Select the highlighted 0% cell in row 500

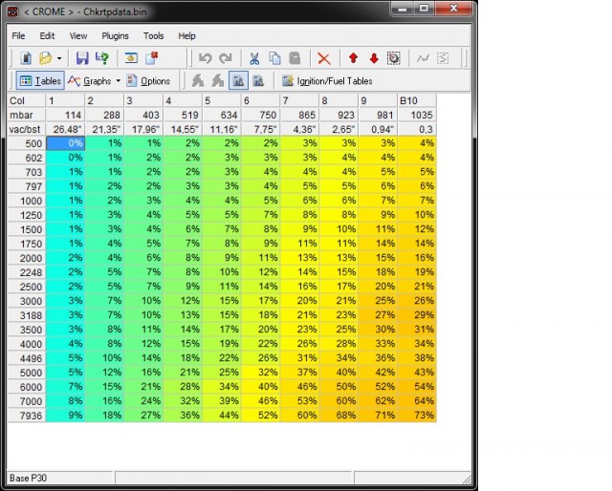65,143
